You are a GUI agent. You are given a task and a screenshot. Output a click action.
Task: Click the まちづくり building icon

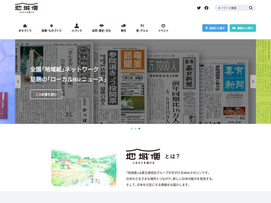pos(25,26)
